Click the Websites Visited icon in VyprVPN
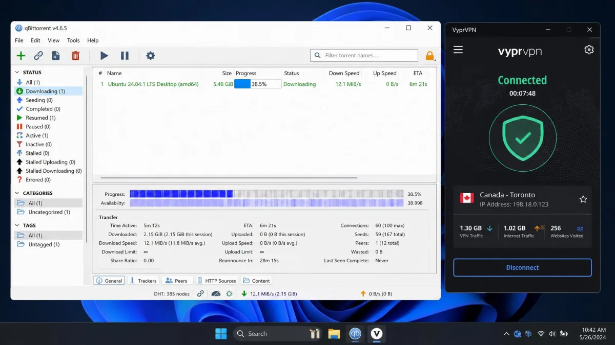Image resolution: width=615 pixels, height=345 pixels. pyautogui.click(x=580, y=228)
